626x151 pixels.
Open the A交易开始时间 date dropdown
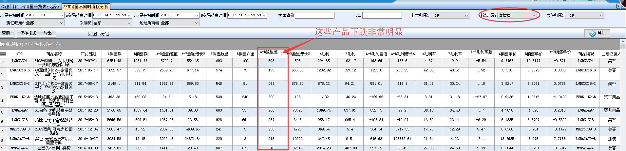click(62, 15)
